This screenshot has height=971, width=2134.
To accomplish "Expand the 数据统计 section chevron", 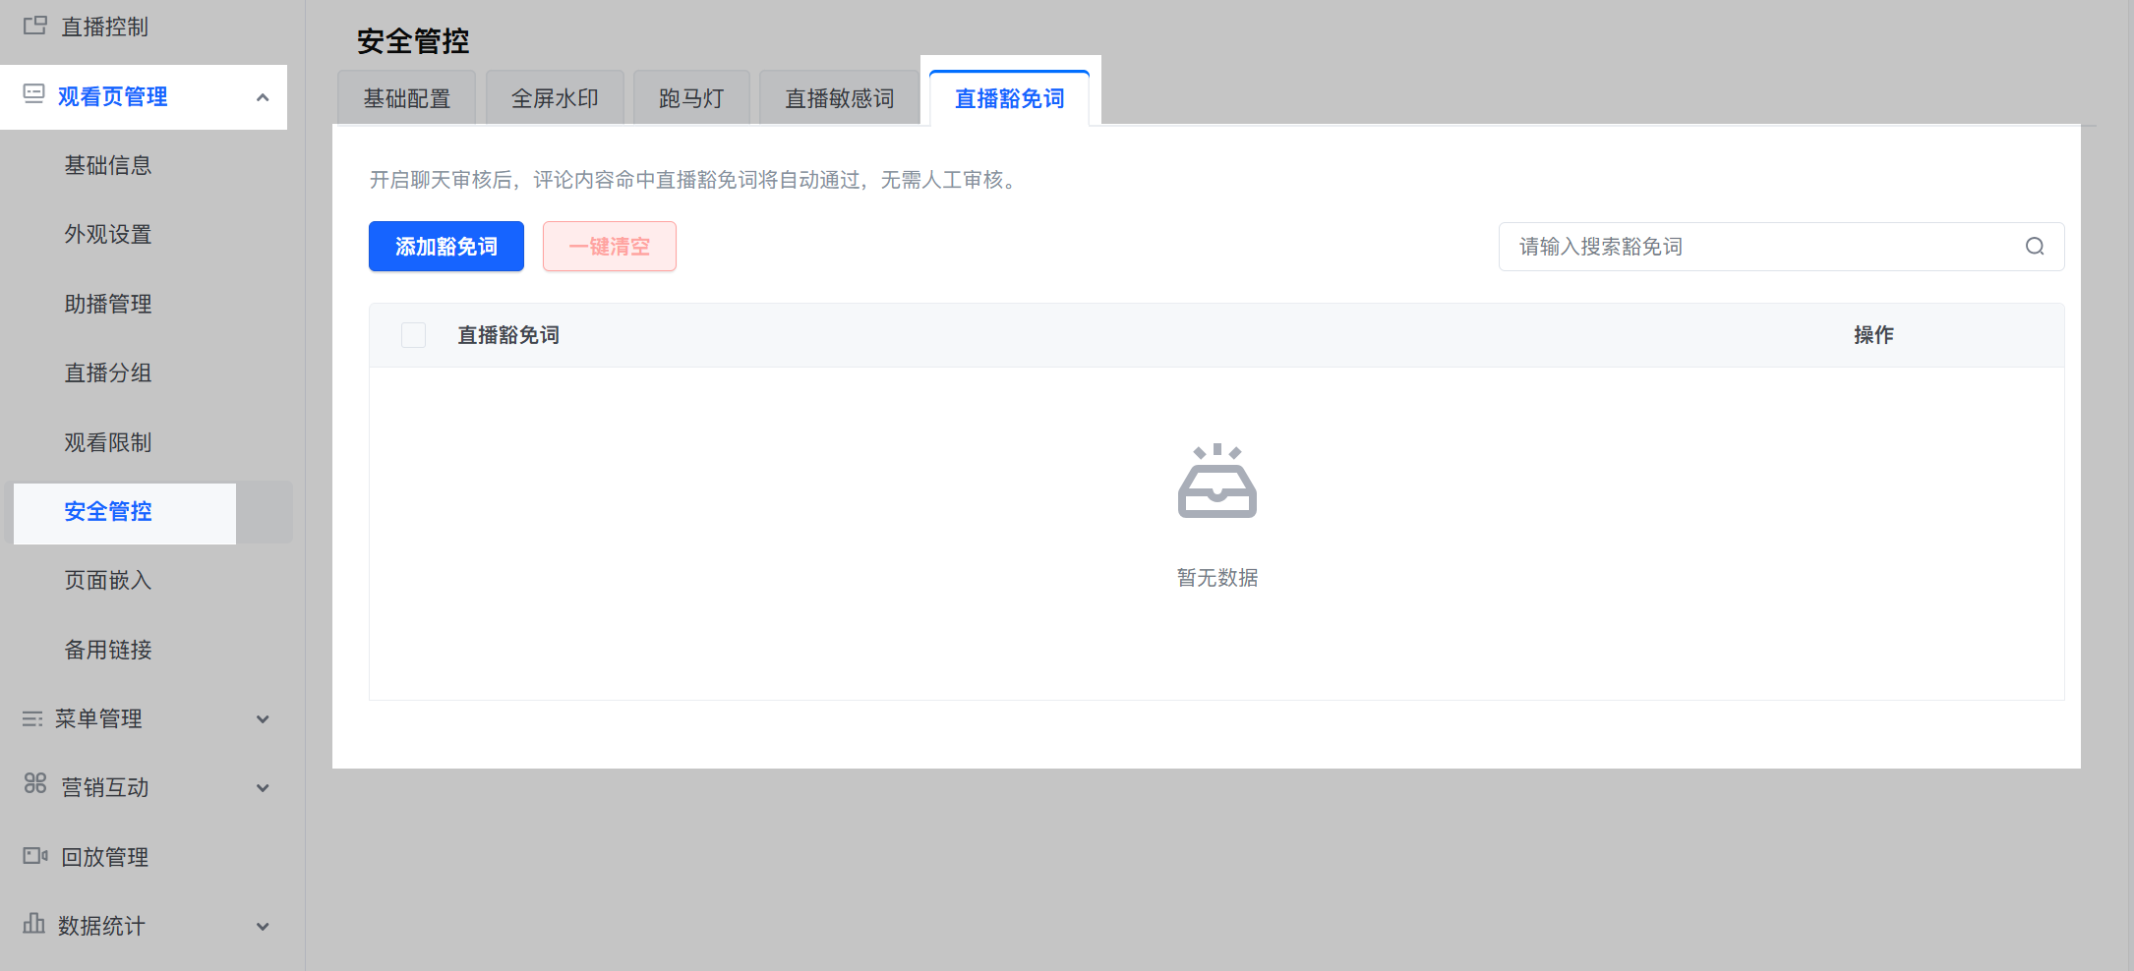I will click(x=263, y=927).
